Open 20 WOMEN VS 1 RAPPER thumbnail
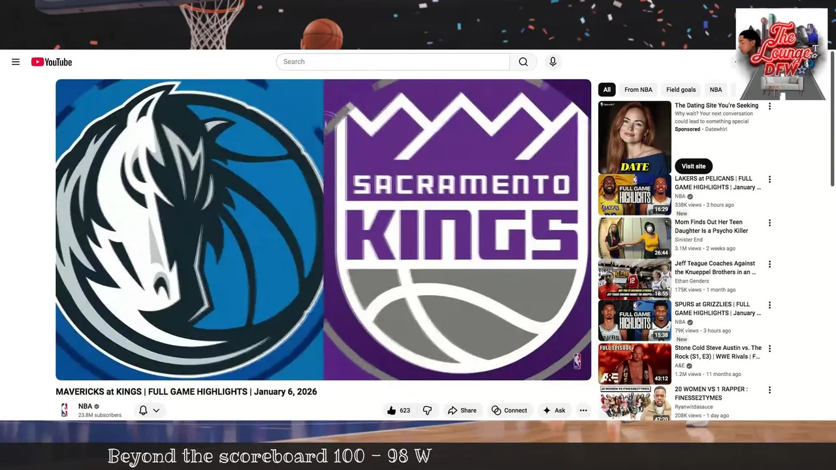 (635, 403)
